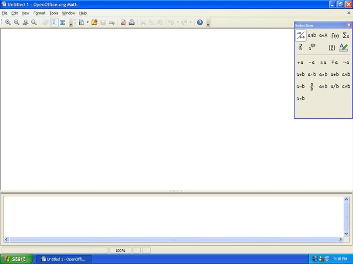Screen dimensions: 353x264
Task: Insert a∨b boolean OR operator
Action: 346,86
